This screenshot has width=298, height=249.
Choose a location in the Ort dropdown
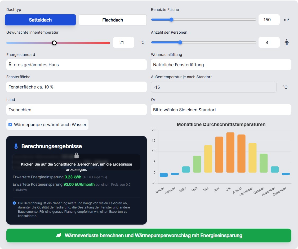tap(221, 110)
